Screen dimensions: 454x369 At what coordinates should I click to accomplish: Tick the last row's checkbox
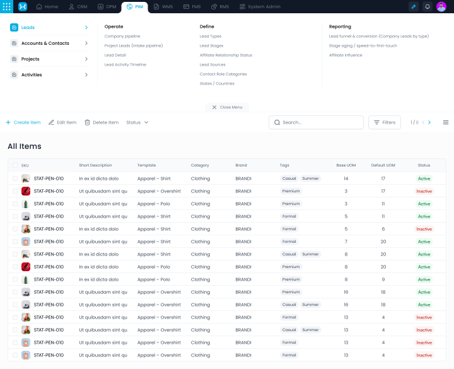pos(15,355)
